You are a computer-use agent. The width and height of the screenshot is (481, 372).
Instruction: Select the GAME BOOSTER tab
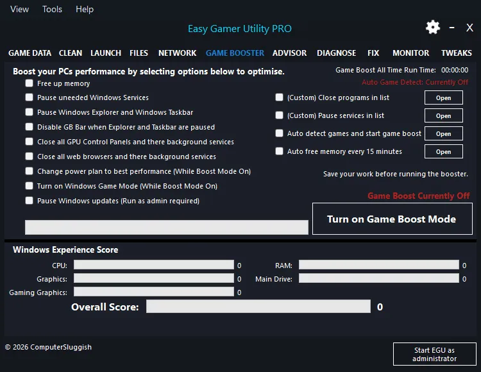[235, 53]
